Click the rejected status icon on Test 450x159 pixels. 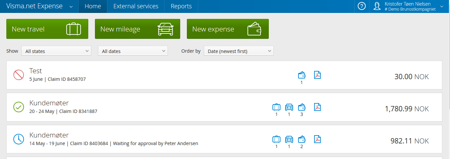19,75
